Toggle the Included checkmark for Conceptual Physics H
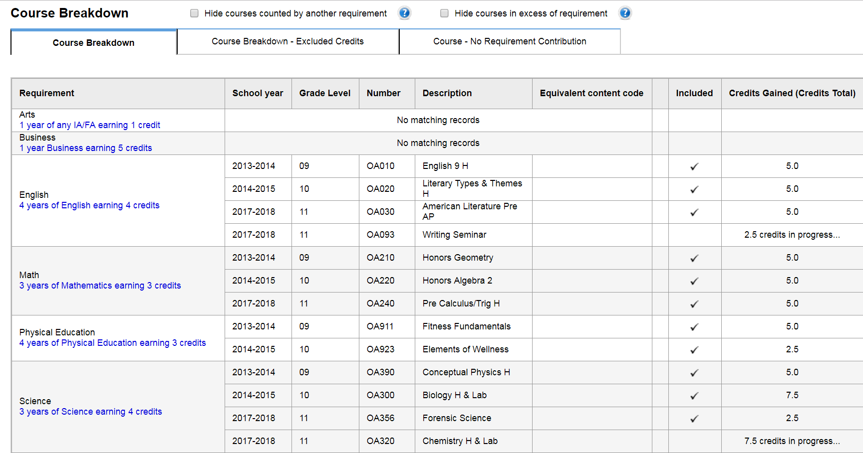Screen dimensions: 863x453 pos(694,372)
